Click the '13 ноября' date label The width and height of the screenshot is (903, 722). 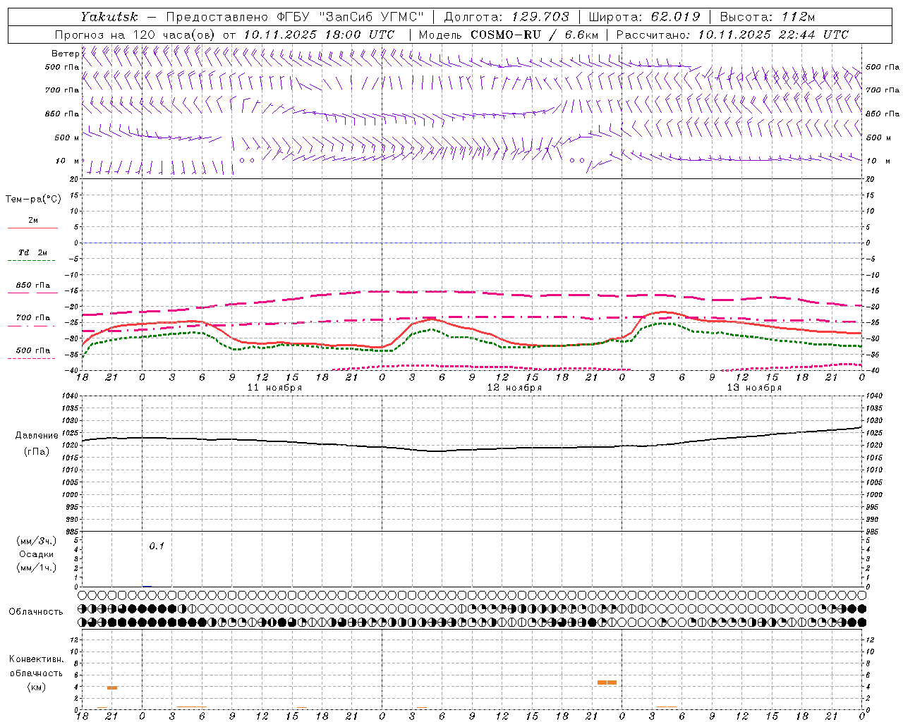tap(754, 388)
